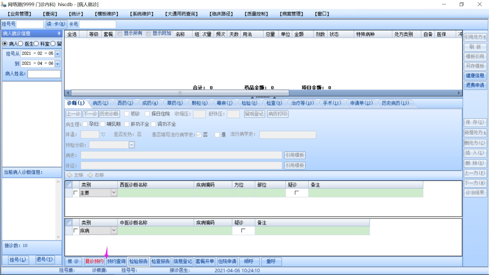Viewport: 489px width, 275px height.
Task: Click the pin icon on 病人就诊信息 panel
Action: click(x=59, y=34)
